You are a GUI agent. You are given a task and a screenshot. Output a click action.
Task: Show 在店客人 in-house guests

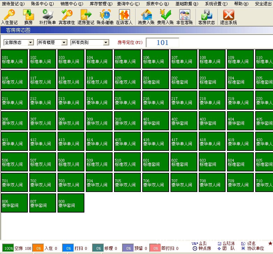[124, 17]
